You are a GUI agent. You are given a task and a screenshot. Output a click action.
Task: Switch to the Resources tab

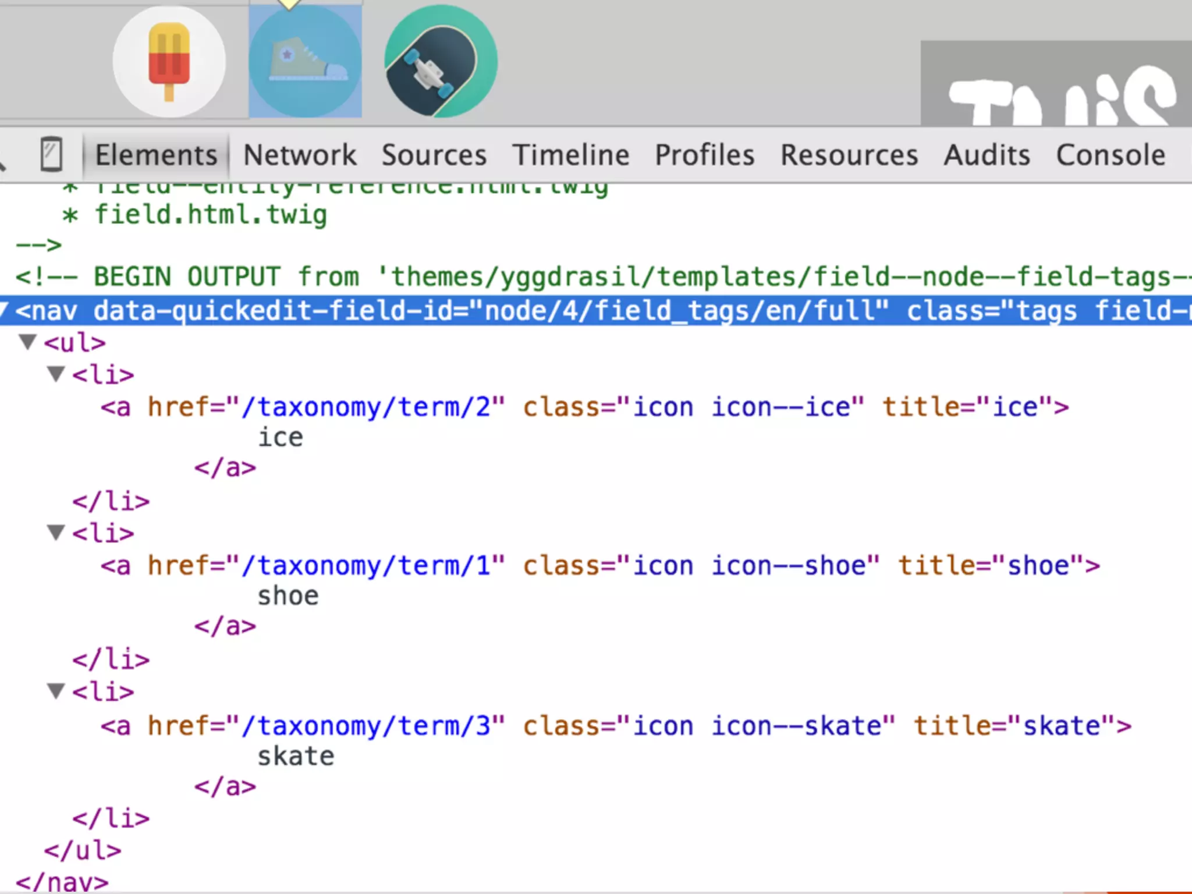pos(849,155)
